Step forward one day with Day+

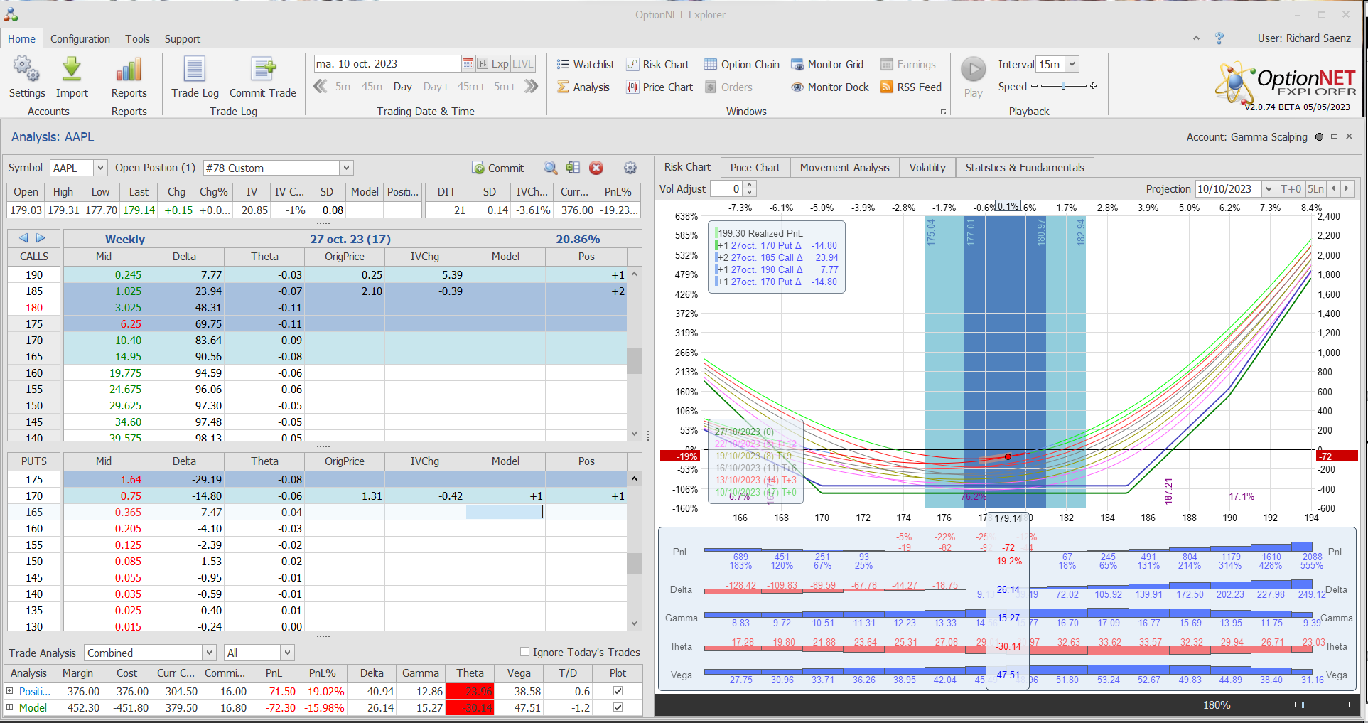[x=436, y=87]
